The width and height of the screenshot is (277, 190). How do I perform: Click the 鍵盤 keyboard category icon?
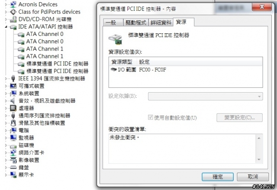(13, 167)
